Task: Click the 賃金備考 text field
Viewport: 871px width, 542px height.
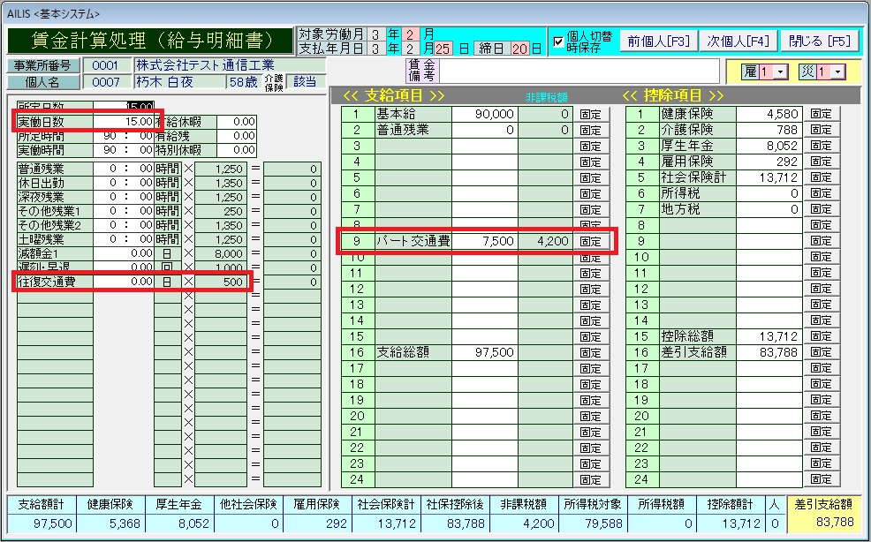Action: click(579, 71)
